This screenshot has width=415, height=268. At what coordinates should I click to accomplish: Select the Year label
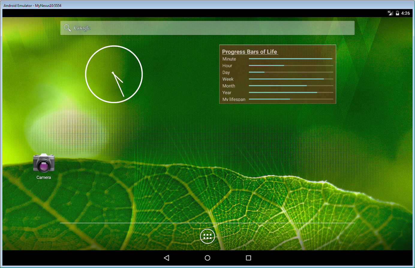(227, 93)
